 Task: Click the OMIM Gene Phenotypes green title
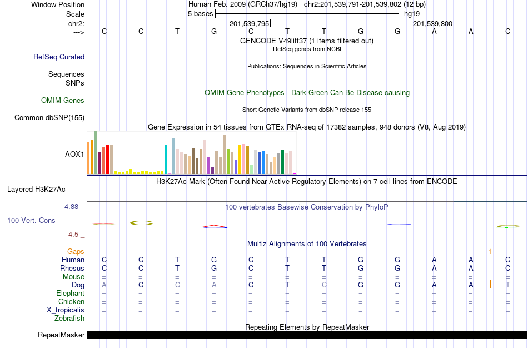[x=307, y=92]
